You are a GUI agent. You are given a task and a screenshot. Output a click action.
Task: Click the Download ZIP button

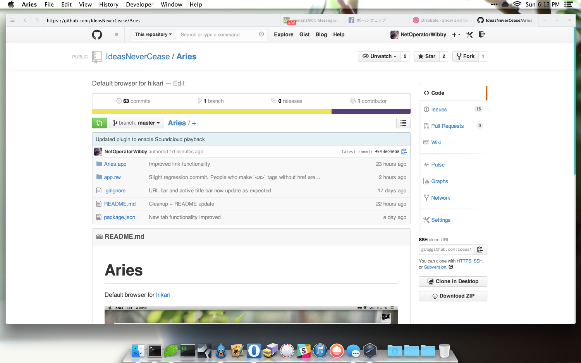(453, 296)
